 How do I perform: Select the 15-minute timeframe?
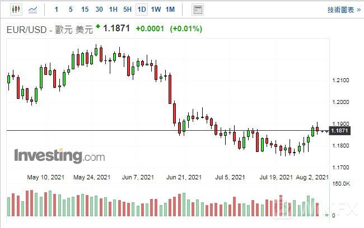pyautogui.click(x=85, y=9)
